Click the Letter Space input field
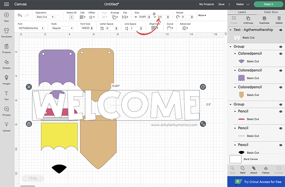285x187 pixels. [111, 28]
